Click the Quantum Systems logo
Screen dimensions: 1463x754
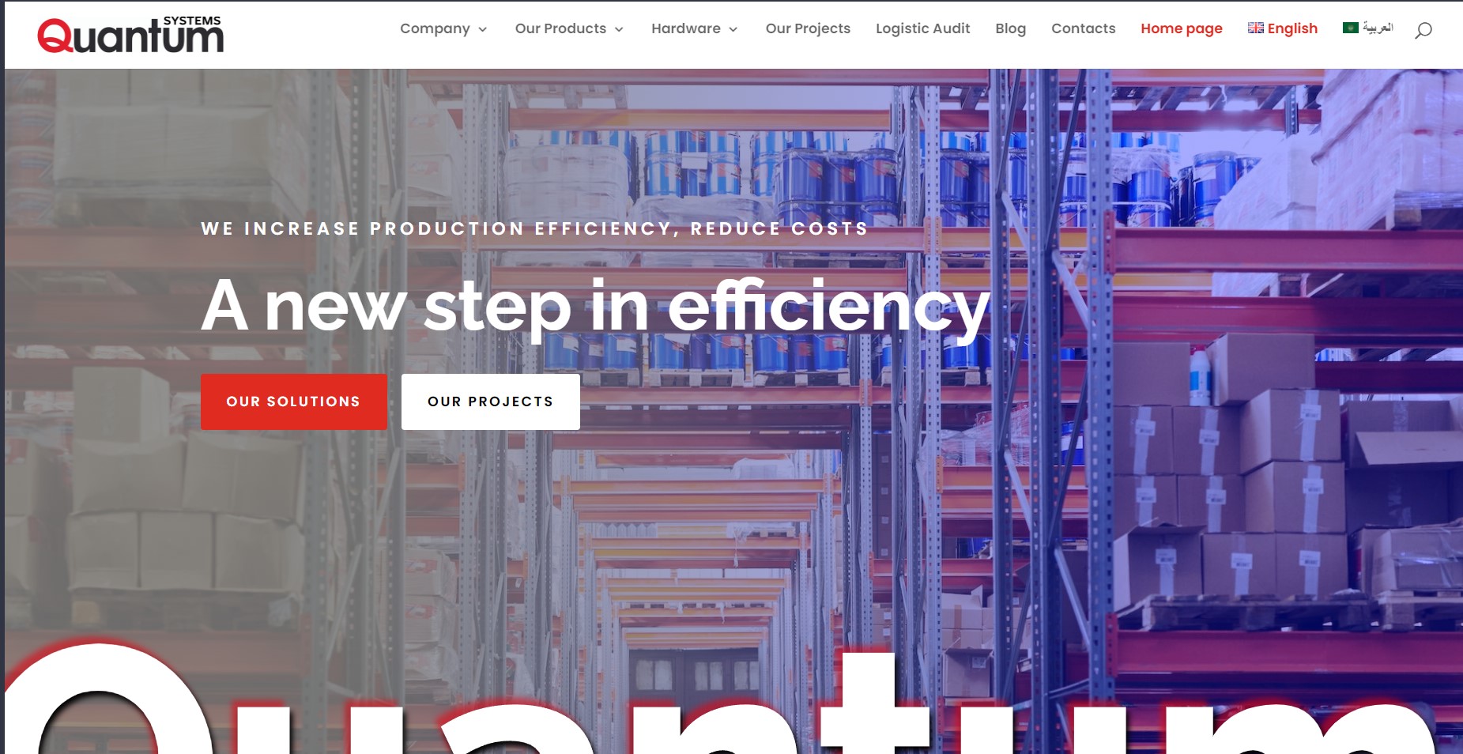tap(130, 35)
